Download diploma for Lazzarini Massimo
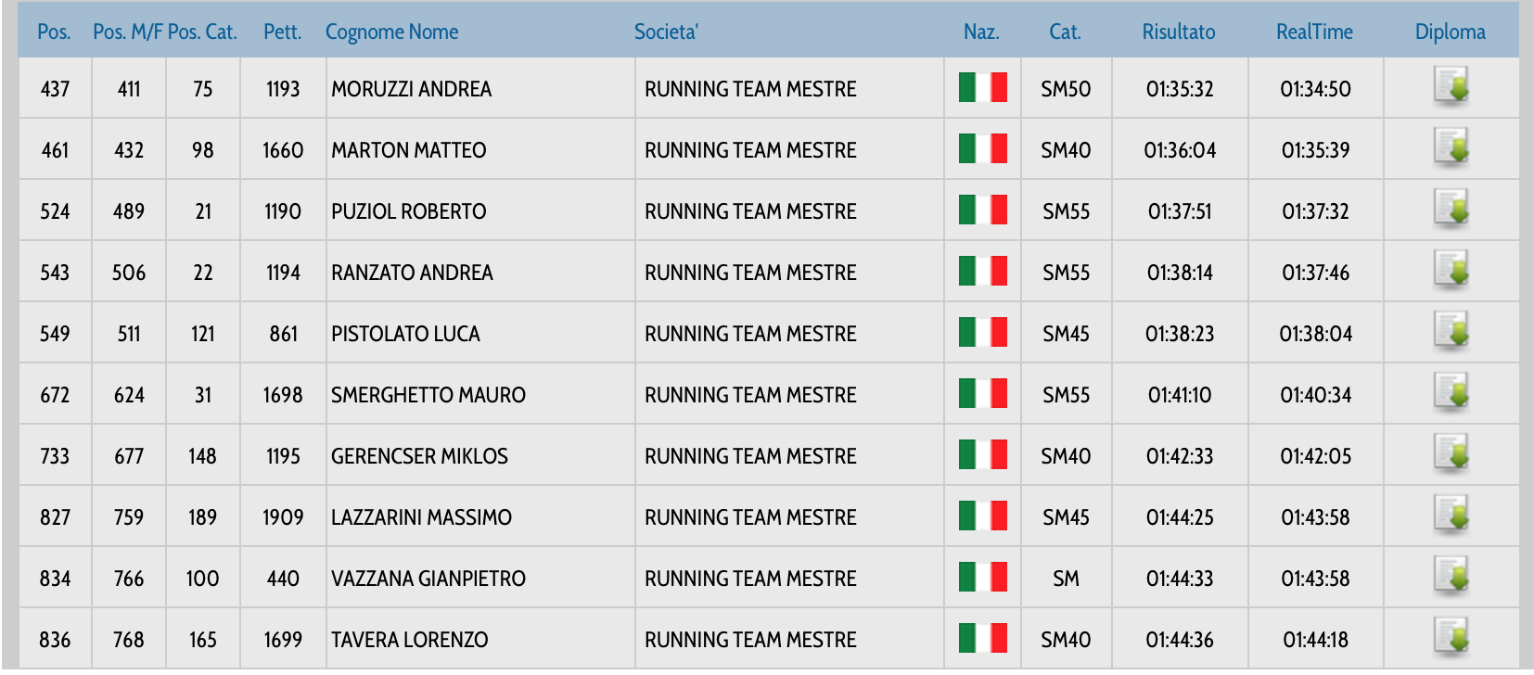The height and width of the screenshot is (675, 1534). [1451, 516]
